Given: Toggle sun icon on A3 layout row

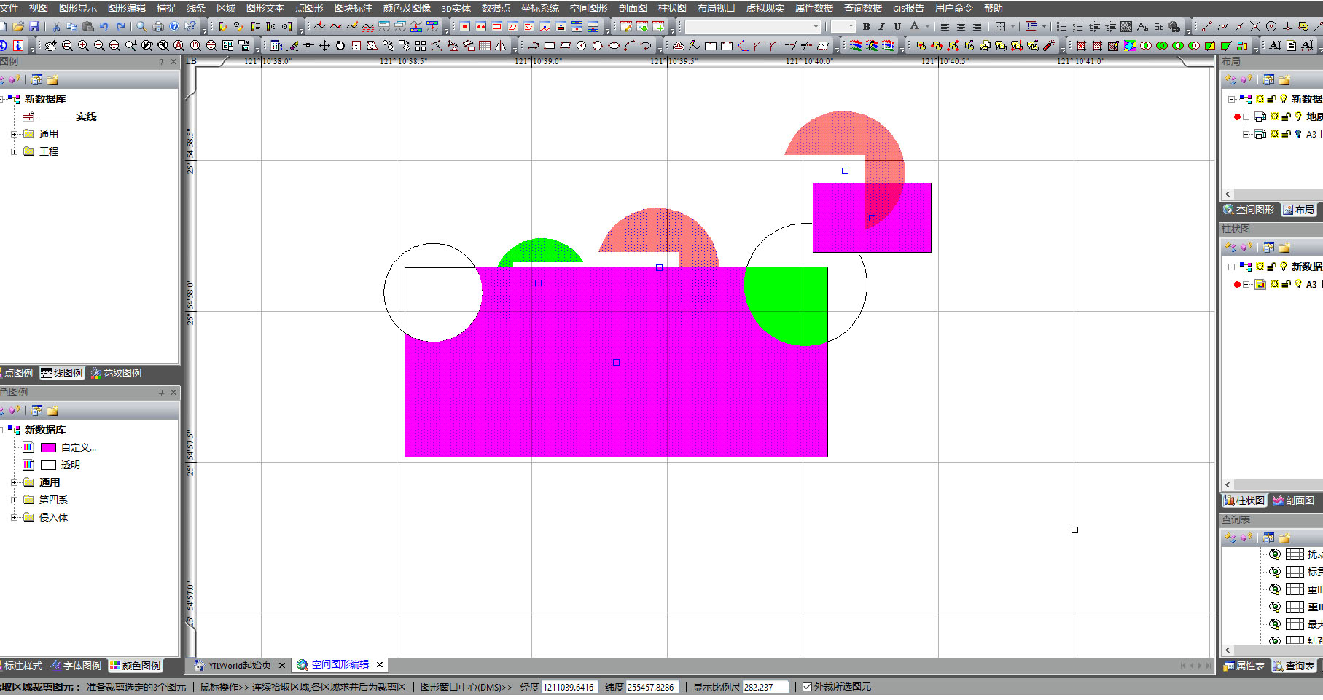Looking at the screenshot, I should [x=1274, y=134].
